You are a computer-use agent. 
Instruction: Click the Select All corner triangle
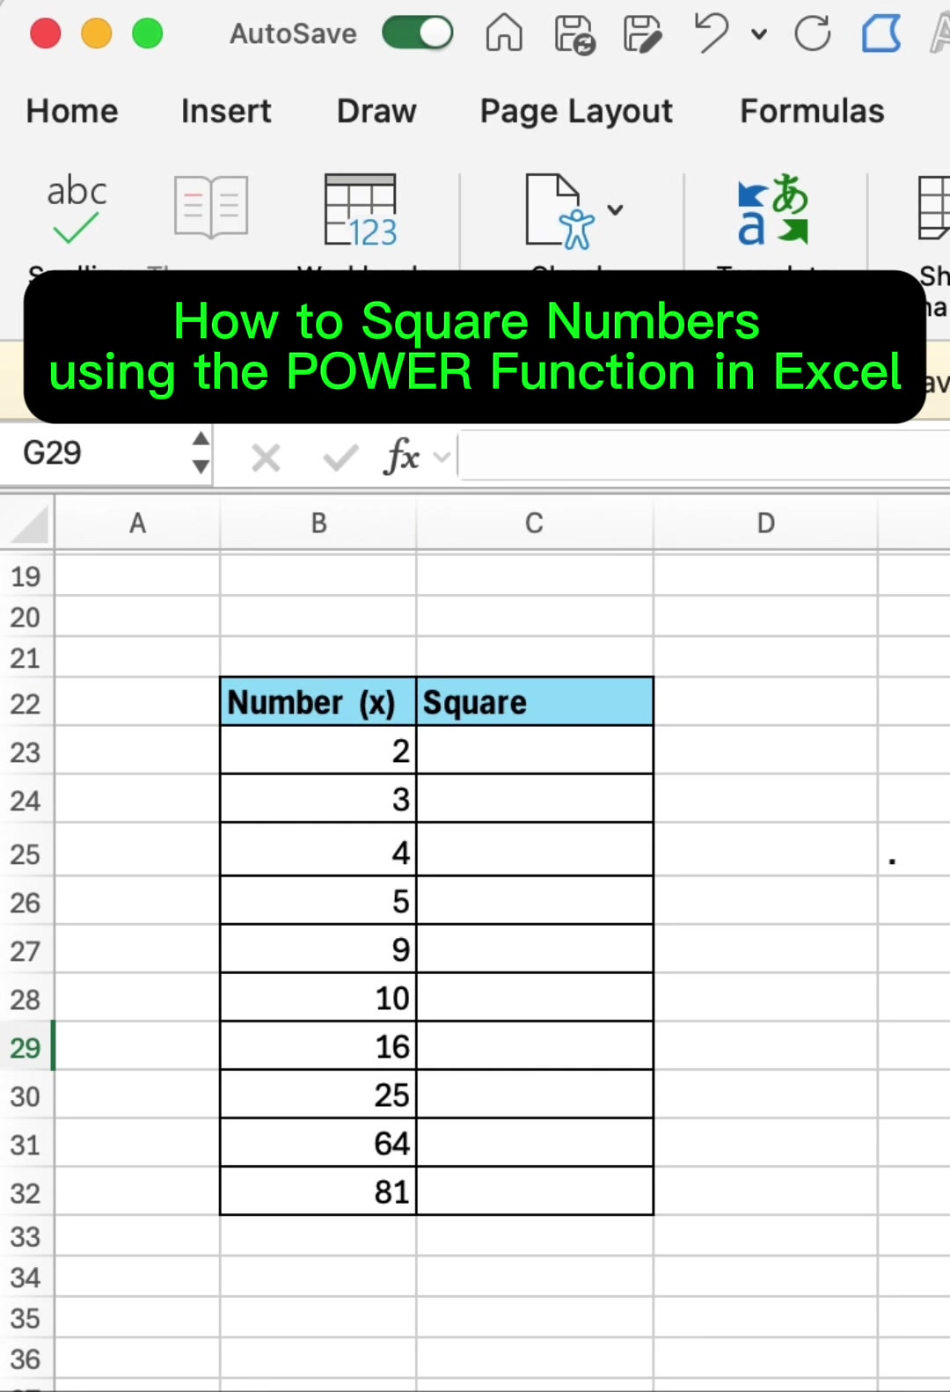[x=28, y=524]
